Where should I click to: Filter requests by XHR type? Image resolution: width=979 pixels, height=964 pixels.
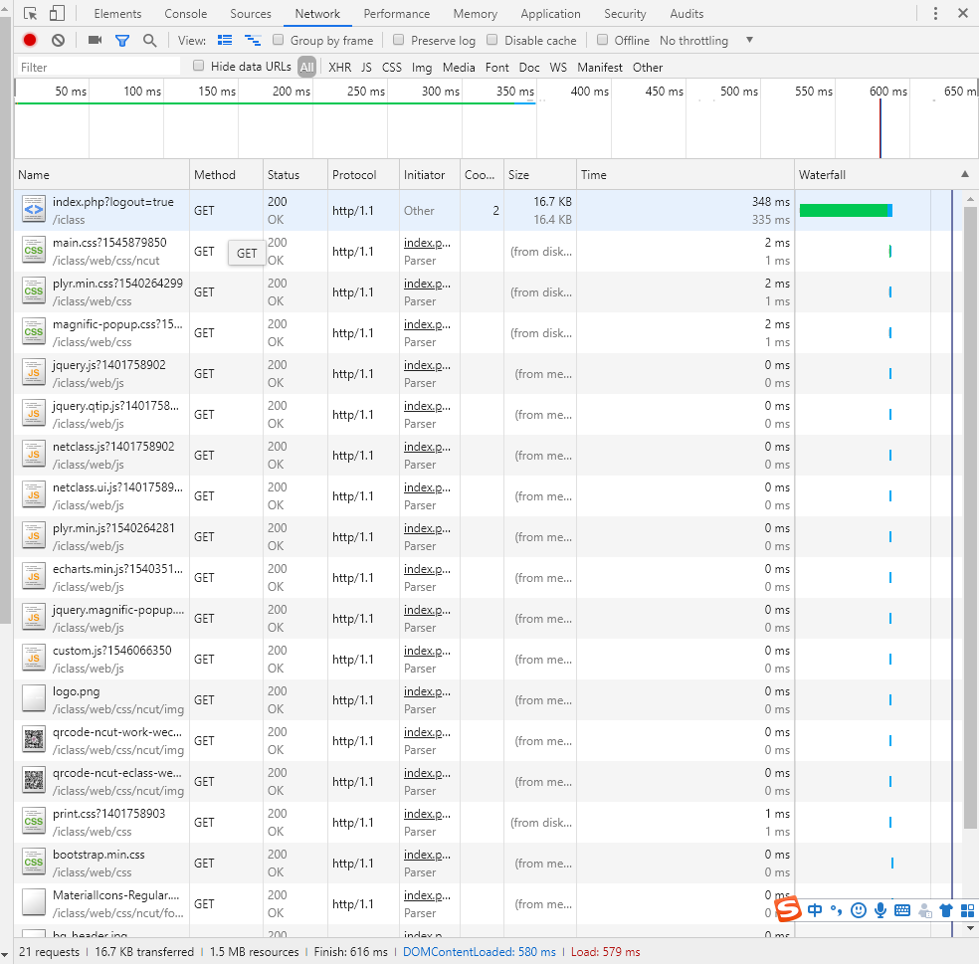(340, 68)
